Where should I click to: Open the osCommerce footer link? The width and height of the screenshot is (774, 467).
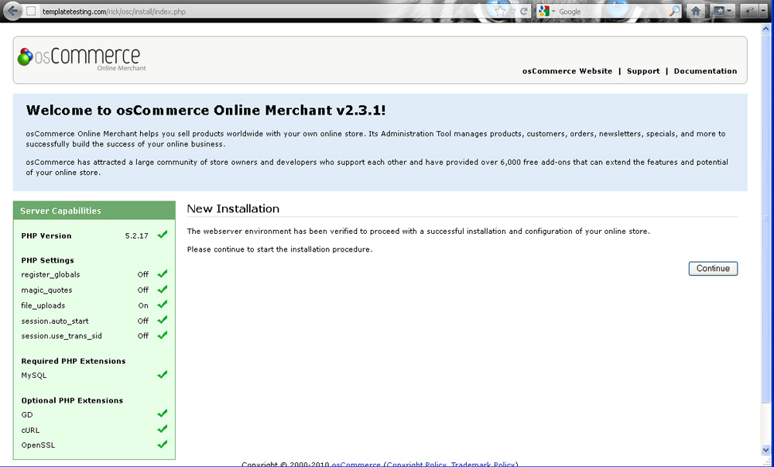click(x=356, y=464)
